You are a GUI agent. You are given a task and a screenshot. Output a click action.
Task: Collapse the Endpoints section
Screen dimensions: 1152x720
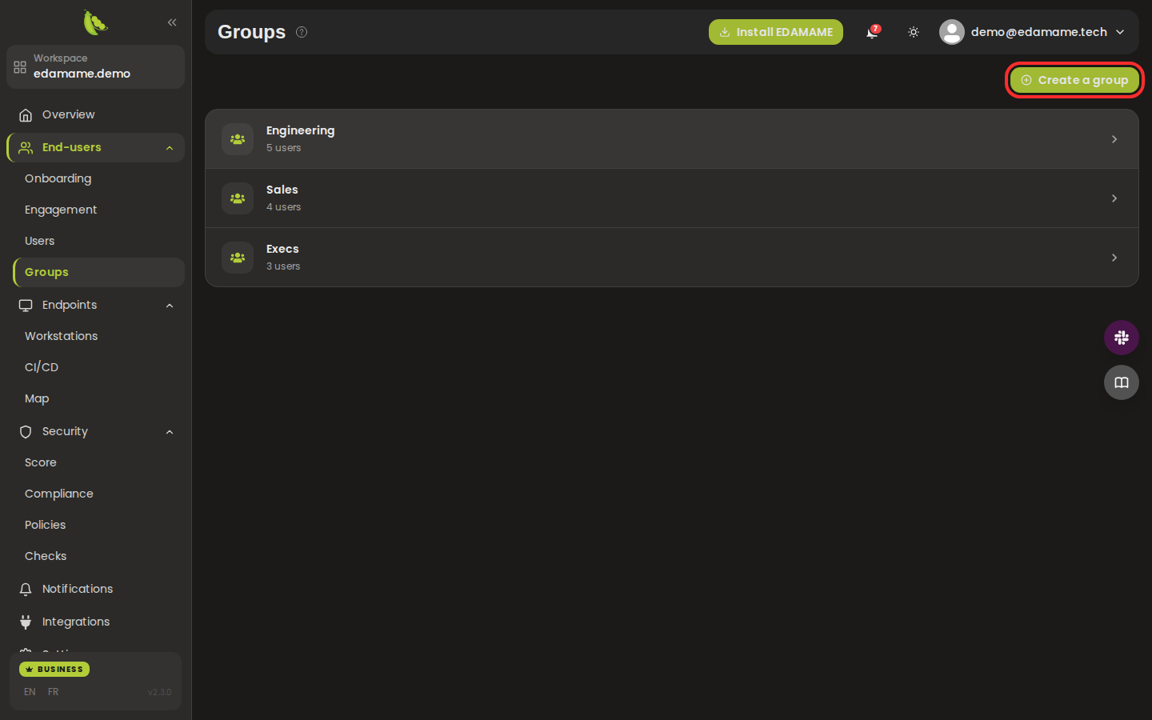[x=170, y=306]
